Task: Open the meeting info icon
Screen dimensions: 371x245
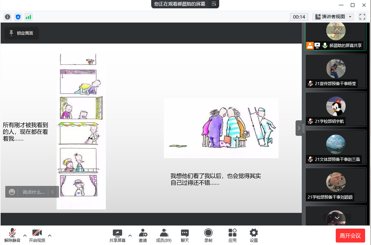Action: pos(8,17)
